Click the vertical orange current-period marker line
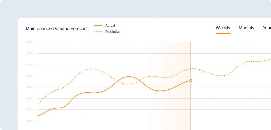The width and height of the screenshot is (271, 130). pyautogui.click(x=190, y=104)
